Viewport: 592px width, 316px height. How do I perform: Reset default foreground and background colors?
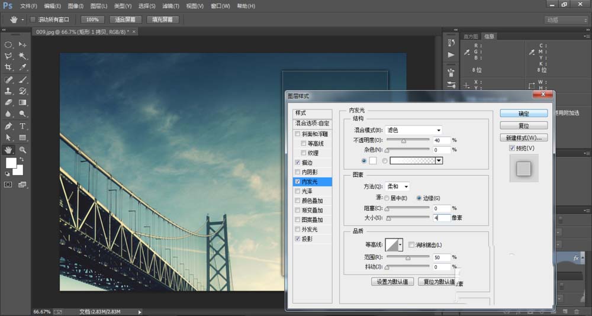(7, 173)
